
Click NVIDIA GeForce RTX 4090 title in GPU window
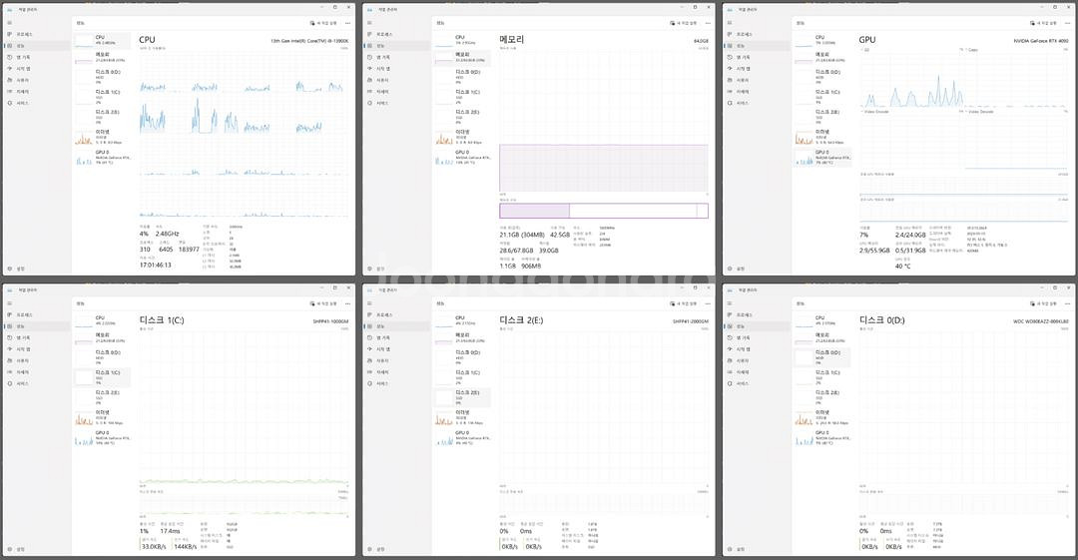pos(1041,41)
